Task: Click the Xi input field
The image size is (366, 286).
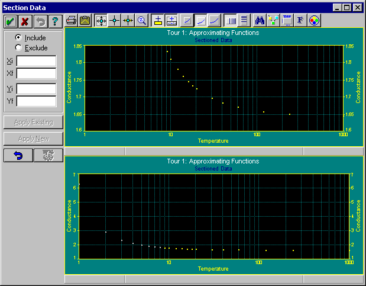Action: pos(36,61)
